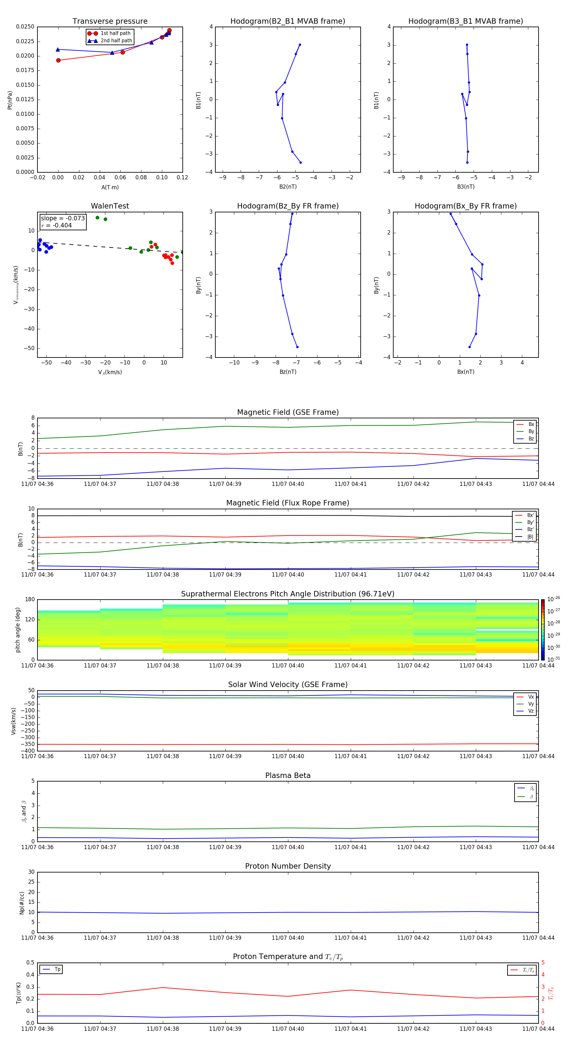Click the 10^-31 colorbar tick label
Screen dimensions: 576x1057
coord(554,660)
